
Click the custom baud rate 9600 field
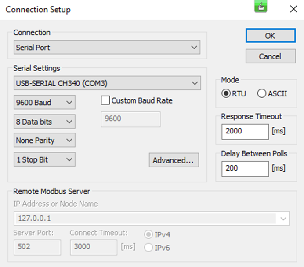pos(130,119)
